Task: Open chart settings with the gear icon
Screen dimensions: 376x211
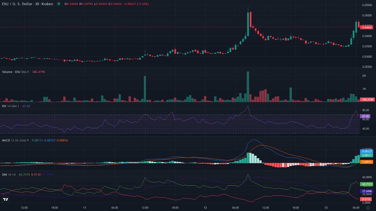Action: (368, 208)
